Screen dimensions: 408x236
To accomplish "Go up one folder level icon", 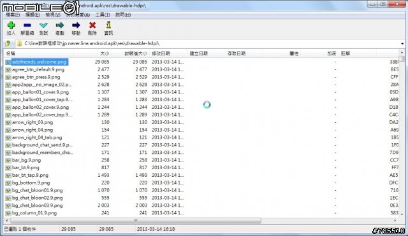I will coord(8,43).
